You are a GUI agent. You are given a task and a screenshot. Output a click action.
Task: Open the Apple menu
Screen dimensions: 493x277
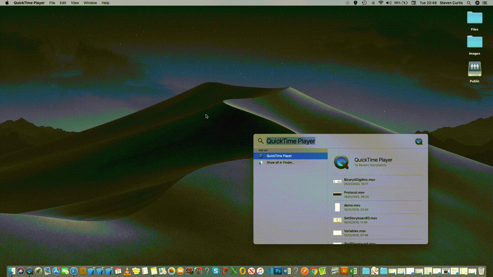coord(7,3)
